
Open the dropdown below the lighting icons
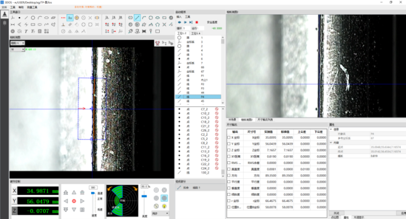tap(160, 213)
